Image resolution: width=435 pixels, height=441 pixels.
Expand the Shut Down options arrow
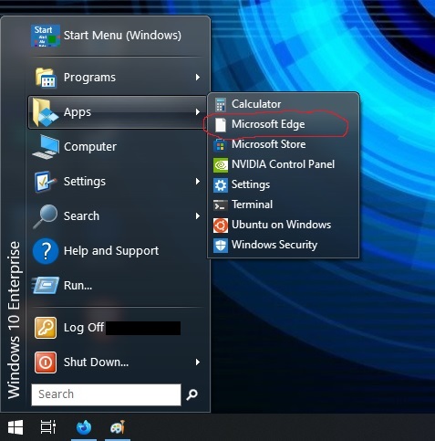pyautogui.click(x=198, y=362)
